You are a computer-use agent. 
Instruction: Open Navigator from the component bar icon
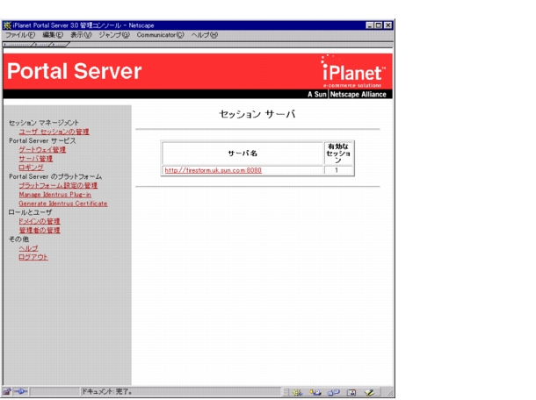298,392
